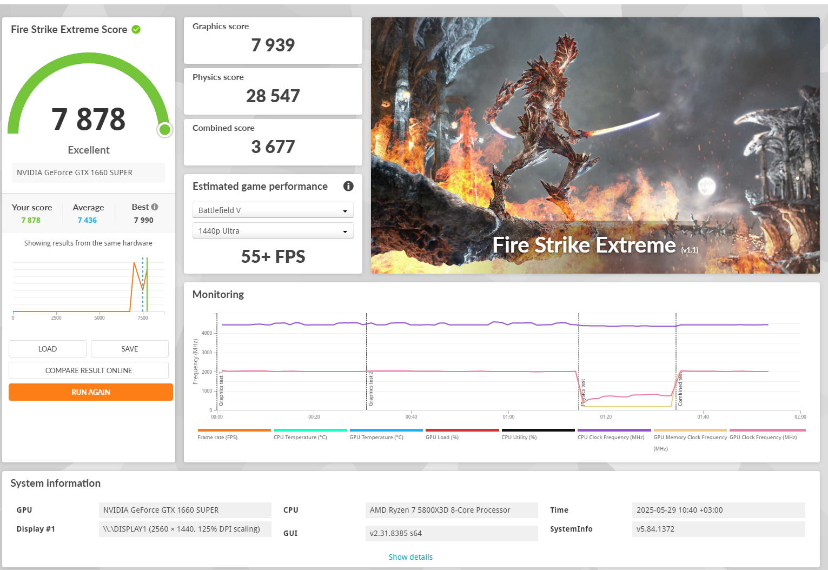
Task: Click the orange RUN AGAIN button
Action: tap(91, 392)
